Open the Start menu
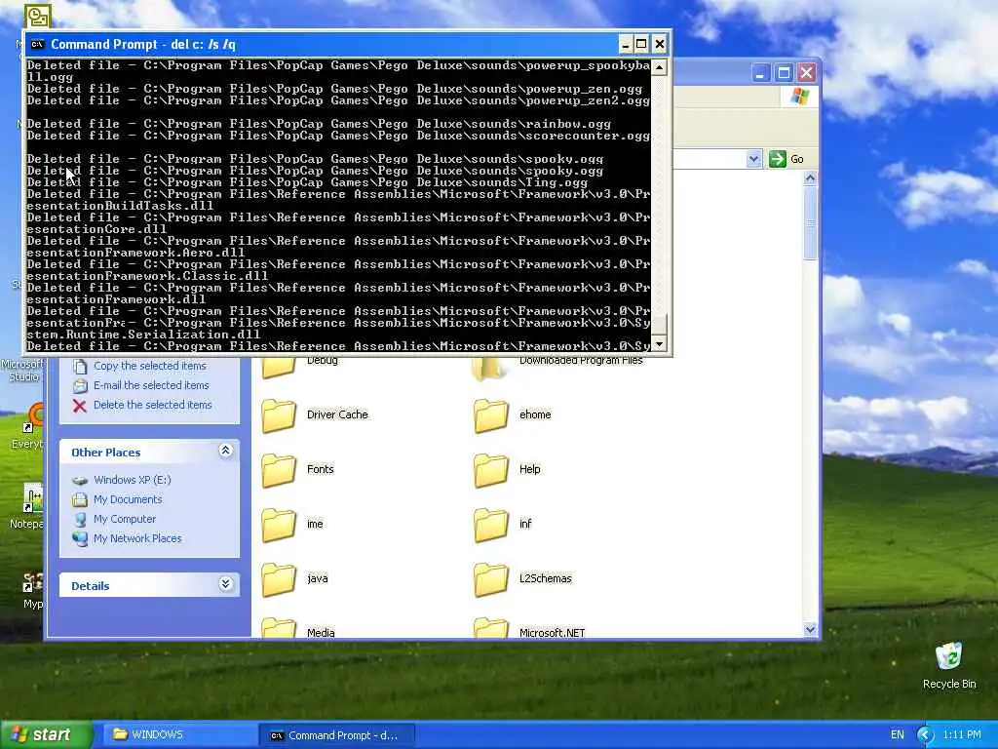The height and width of the screenshot is (749, 998). (46, 735)
